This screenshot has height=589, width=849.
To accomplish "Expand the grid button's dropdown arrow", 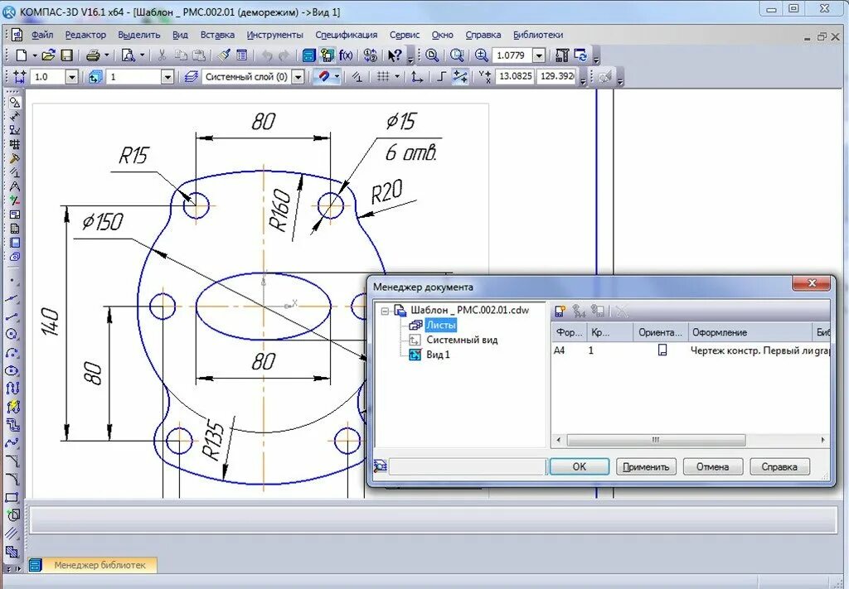I will coord(397,77).
